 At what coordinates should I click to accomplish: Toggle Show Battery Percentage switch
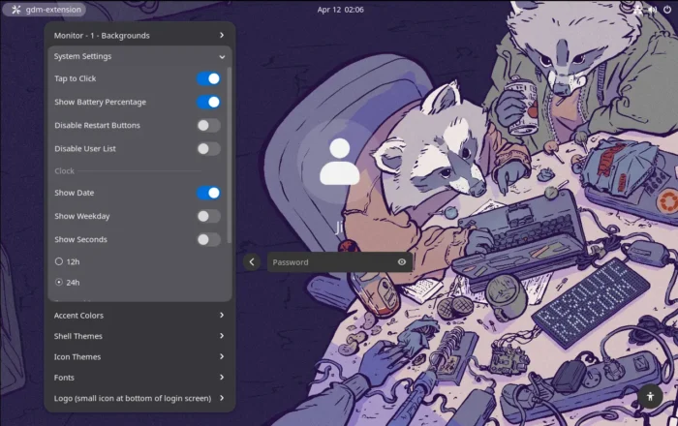click(208, 102)
